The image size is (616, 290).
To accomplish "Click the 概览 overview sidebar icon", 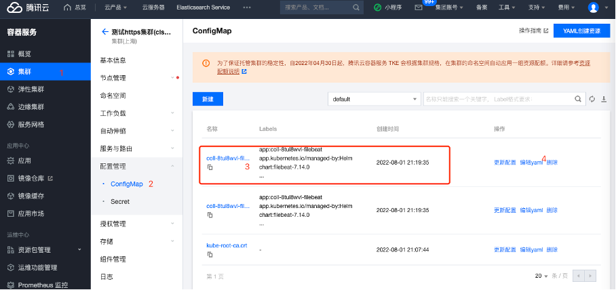I will click(x=11, y=54).
